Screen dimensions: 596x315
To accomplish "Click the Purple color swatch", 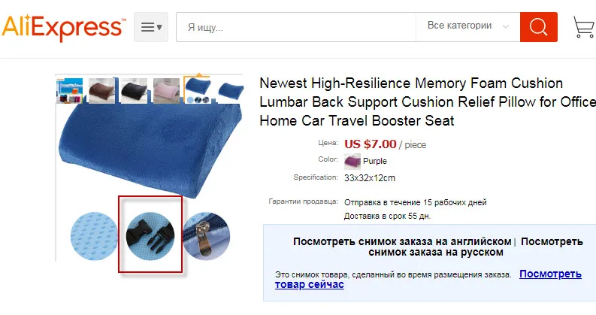I will click(352, 162).
